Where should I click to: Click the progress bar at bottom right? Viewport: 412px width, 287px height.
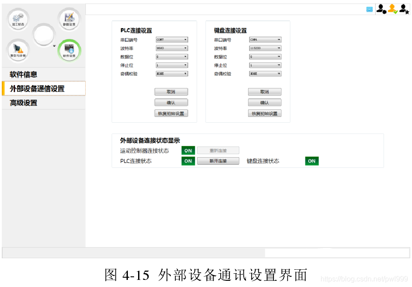337,252
